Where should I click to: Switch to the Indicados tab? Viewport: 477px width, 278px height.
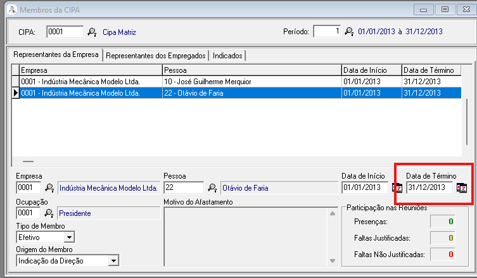pos(227,56)
